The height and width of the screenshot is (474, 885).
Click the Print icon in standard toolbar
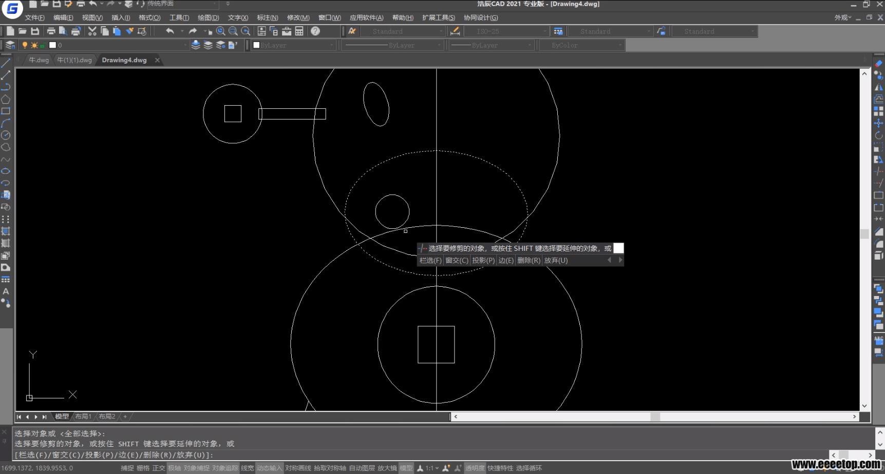[x=51, y=31]
